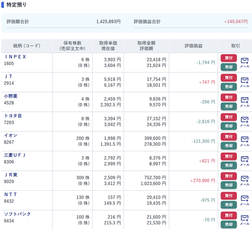
Task: Open the ソフトバンク stock name link
Action: (17, 214)
